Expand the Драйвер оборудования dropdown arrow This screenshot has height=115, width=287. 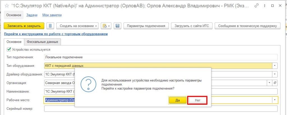pyautogui.click(x=275, y=74)
